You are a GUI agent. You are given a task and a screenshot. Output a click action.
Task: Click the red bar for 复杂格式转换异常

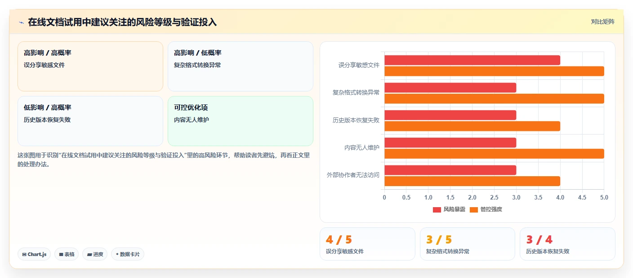click(450, 87)
